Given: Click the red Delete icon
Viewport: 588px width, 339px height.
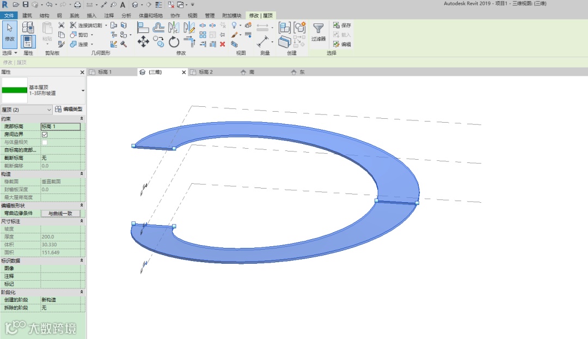Looking at the screenshot, I should pyautogui.click(x=223, y=44).
